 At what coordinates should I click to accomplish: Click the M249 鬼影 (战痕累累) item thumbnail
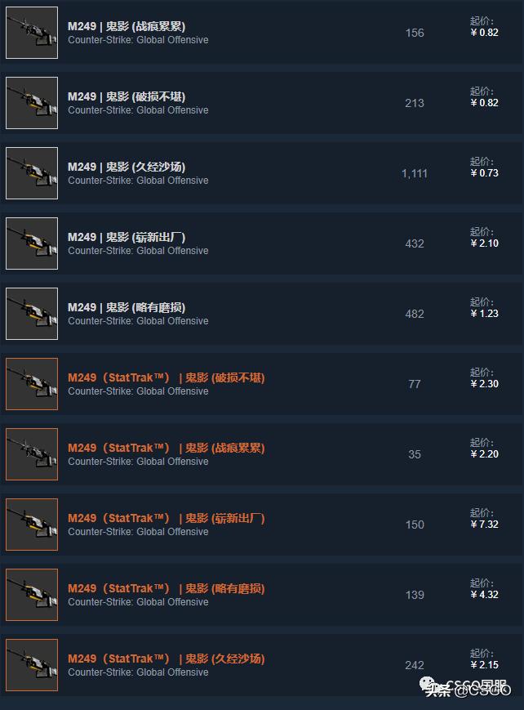point(32,33)
